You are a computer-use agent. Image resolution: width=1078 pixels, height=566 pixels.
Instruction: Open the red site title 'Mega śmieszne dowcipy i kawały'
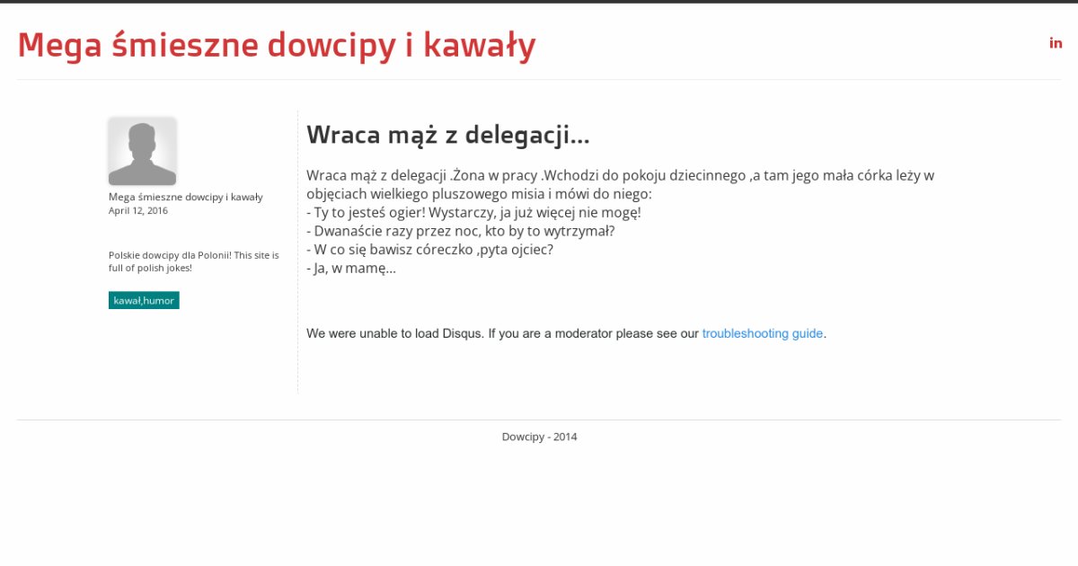pos(277,45)
